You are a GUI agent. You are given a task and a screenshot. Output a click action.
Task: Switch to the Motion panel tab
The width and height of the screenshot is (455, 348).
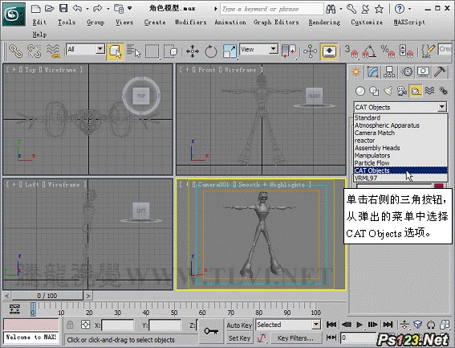[408, 72]
